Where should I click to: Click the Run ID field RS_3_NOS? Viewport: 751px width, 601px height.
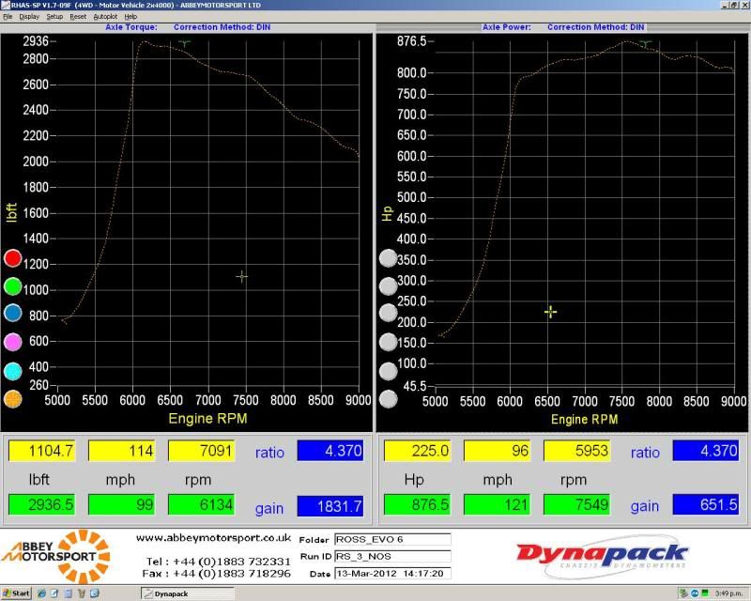pyautogui.click(x=392, y=557)
